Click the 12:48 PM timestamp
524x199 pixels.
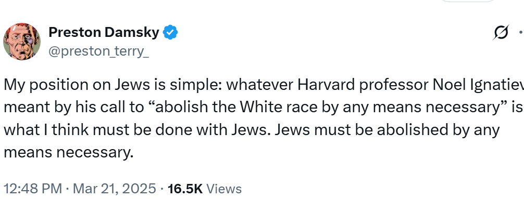click(33, 189)
